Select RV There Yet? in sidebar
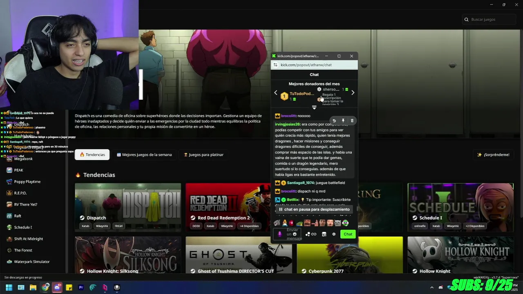The image size is (523, 294). [x=25, y=205]
